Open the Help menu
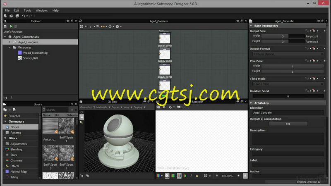The image size is (331, 186). tap(55, 10)
